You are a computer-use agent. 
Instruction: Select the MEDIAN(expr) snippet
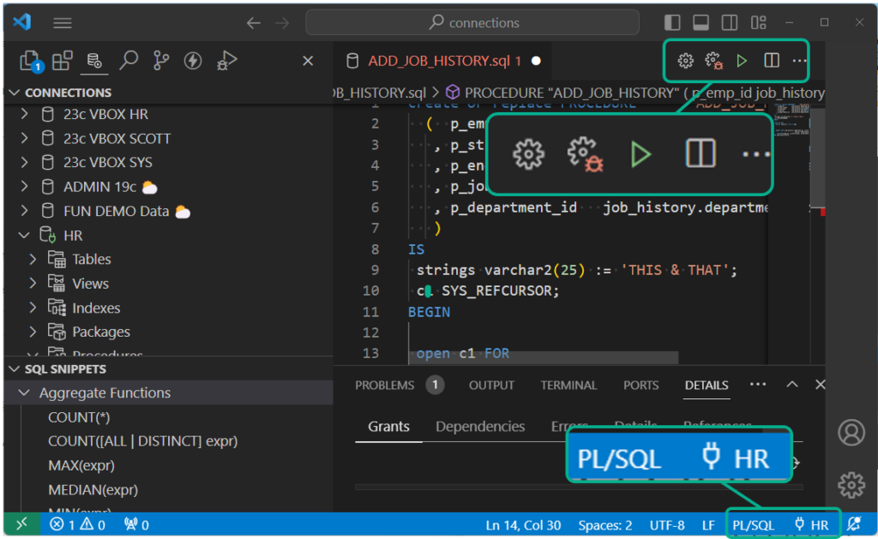(x=93, y=490)
